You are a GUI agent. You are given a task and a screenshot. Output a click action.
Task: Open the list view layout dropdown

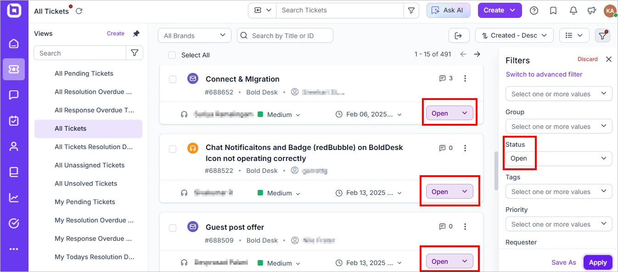tap(574, 35)
